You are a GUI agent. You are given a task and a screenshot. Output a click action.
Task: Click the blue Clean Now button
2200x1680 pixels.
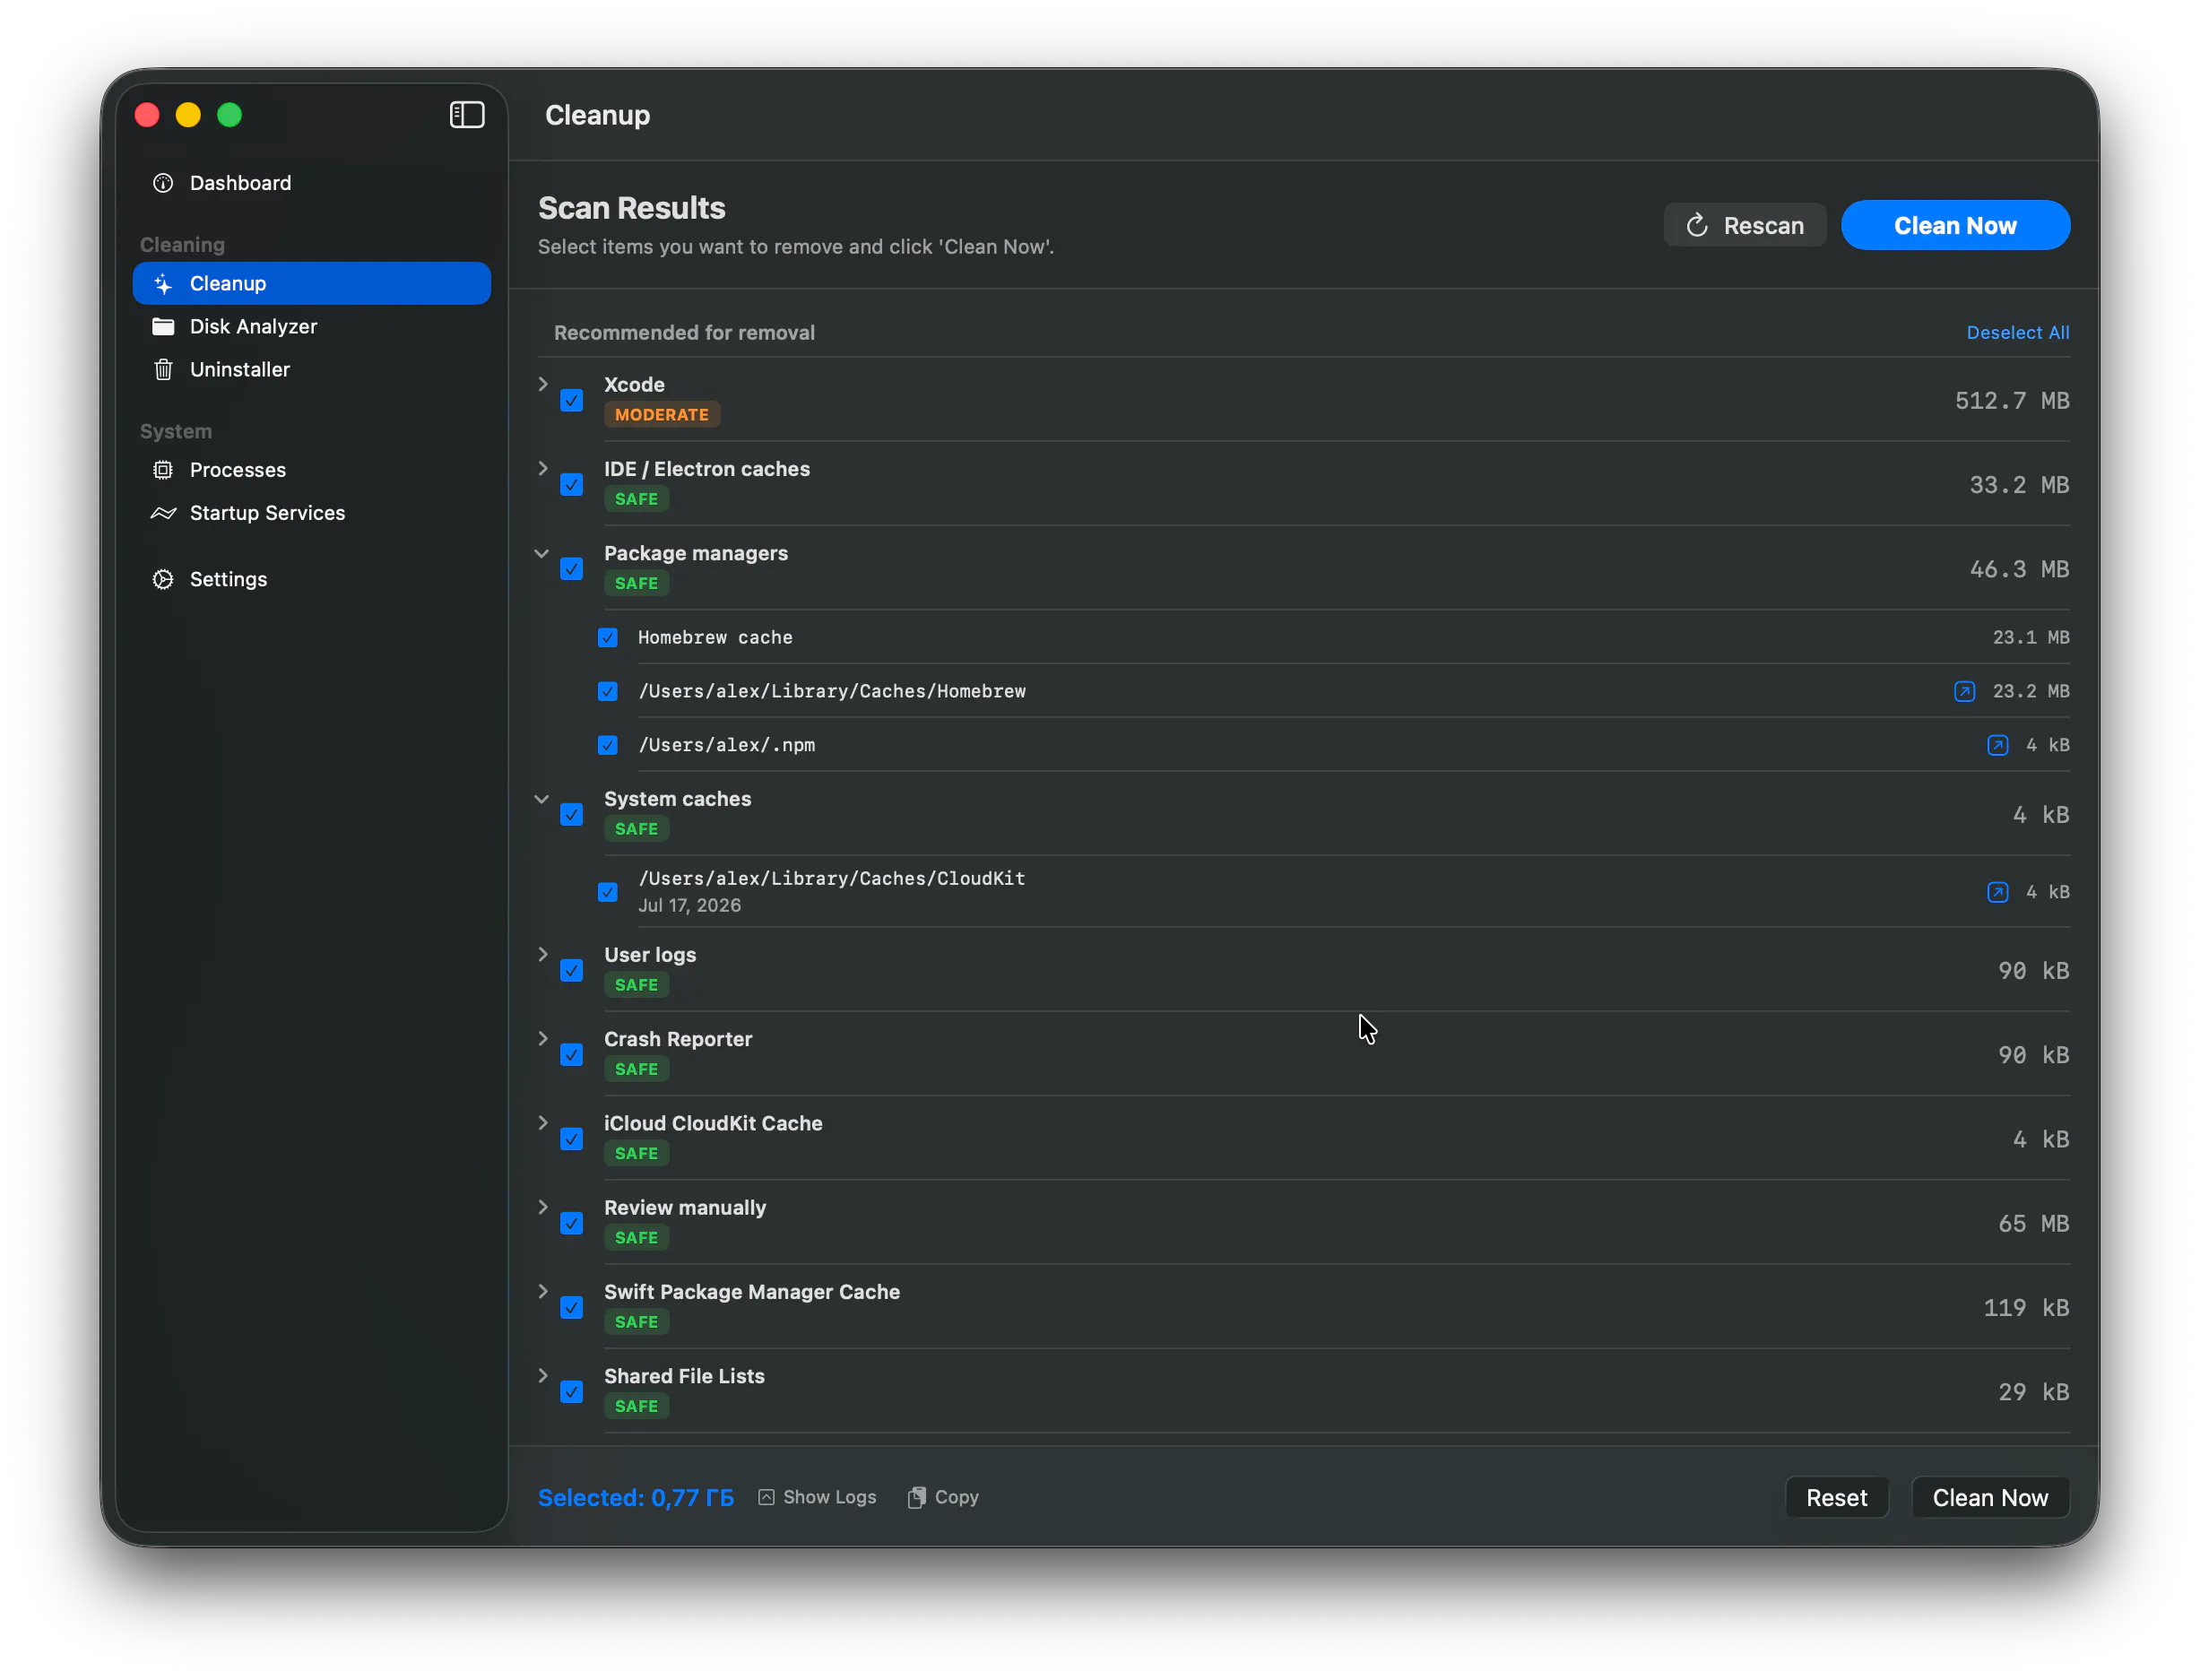(1955, 226)
